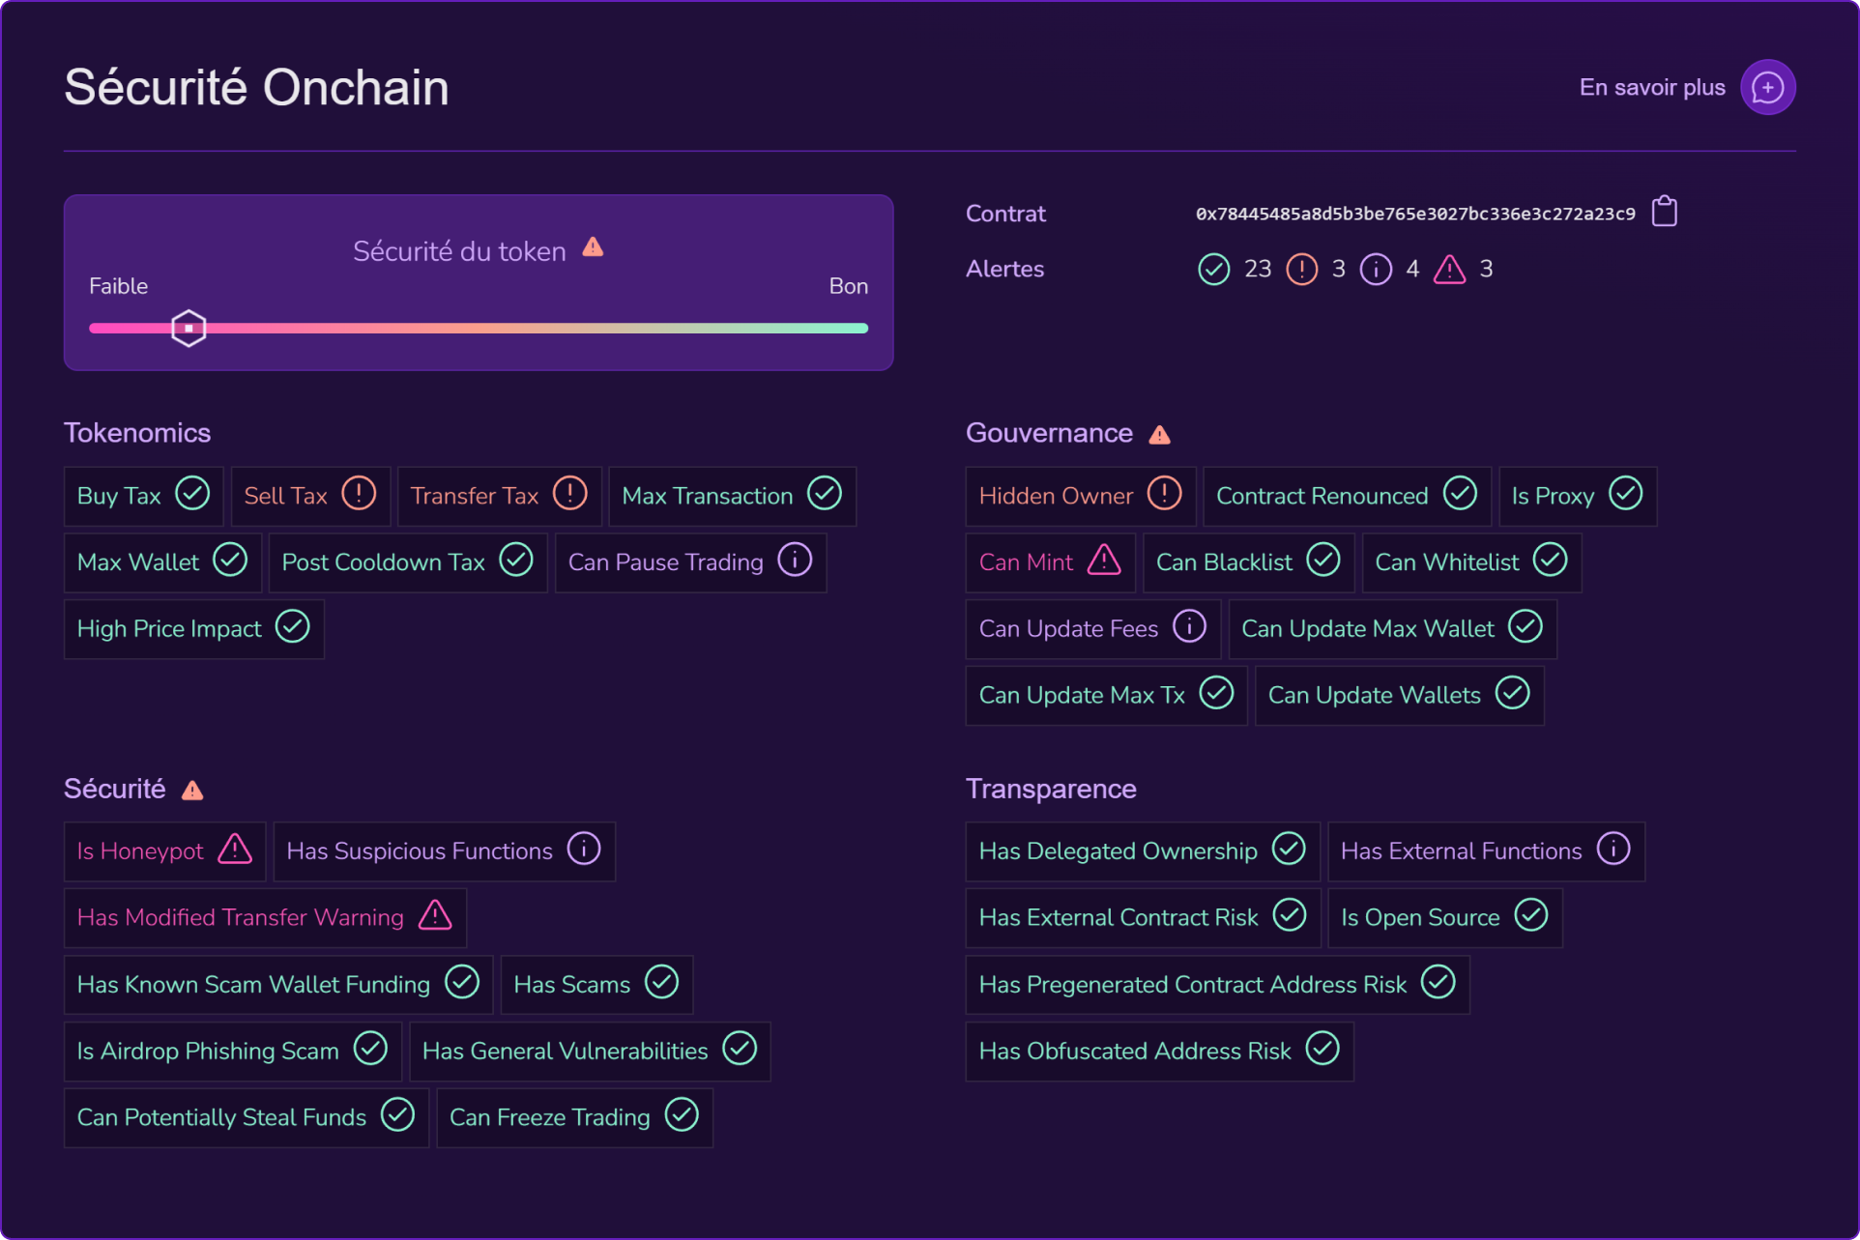Click the Sécurité Onchain title
This screenshot has height=1240, width=1860.
coord(256,87)
